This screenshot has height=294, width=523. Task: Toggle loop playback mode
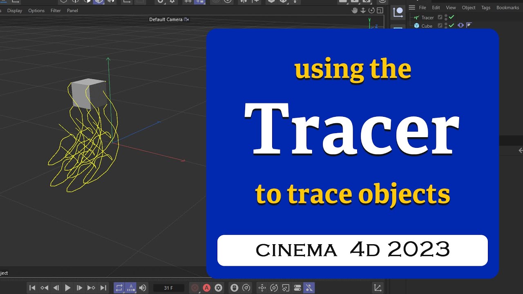coord(119,288)
